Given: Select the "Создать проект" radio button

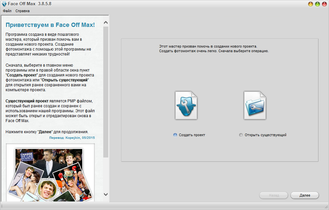Looking at the screenshot, I should [175, 135].
